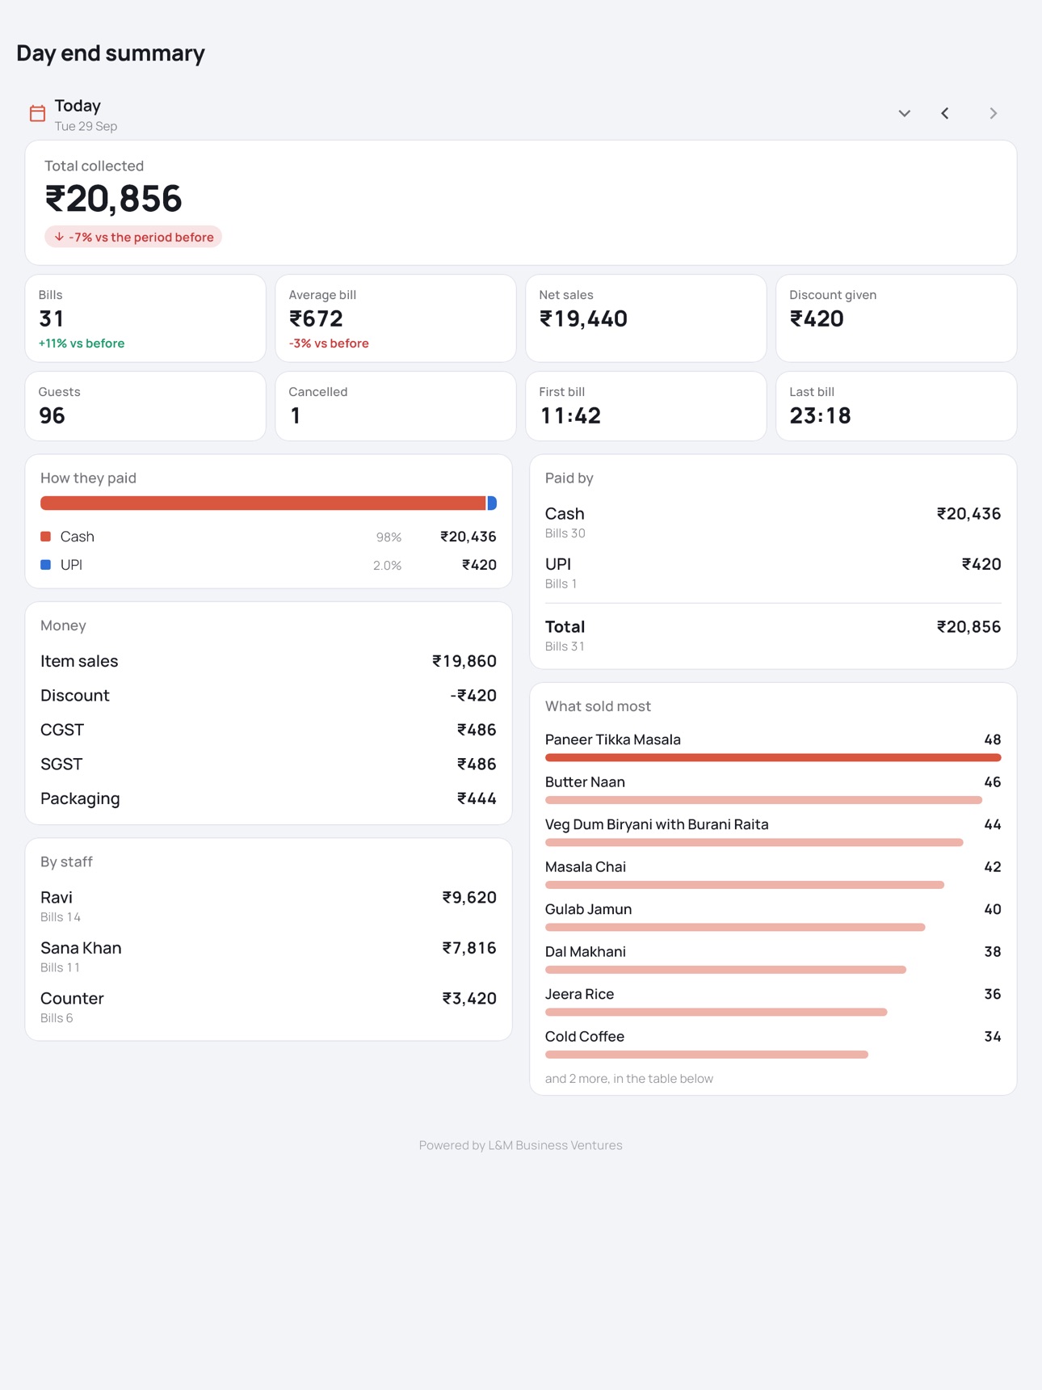Click the bold Total label in Paid by
The image size is (1042, 1390).
(565, 627)
